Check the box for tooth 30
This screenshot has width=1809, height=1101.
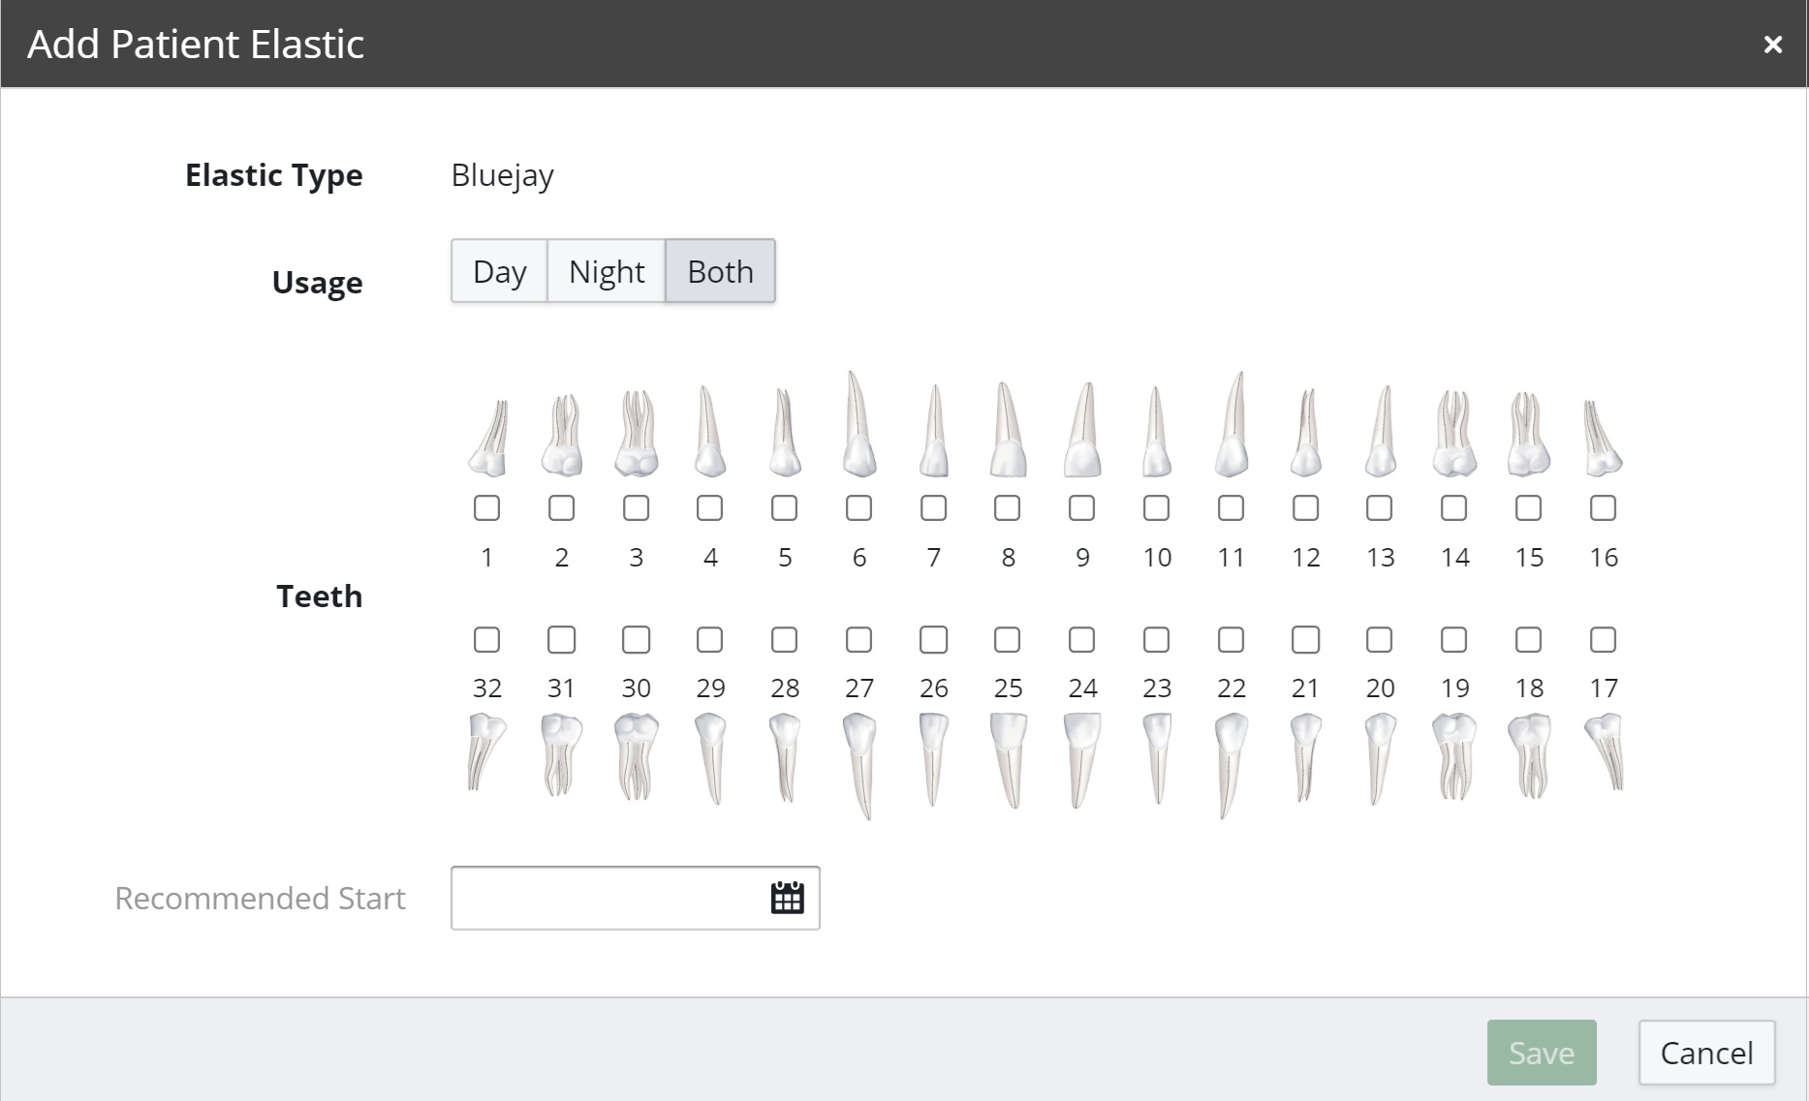[637, 639]
